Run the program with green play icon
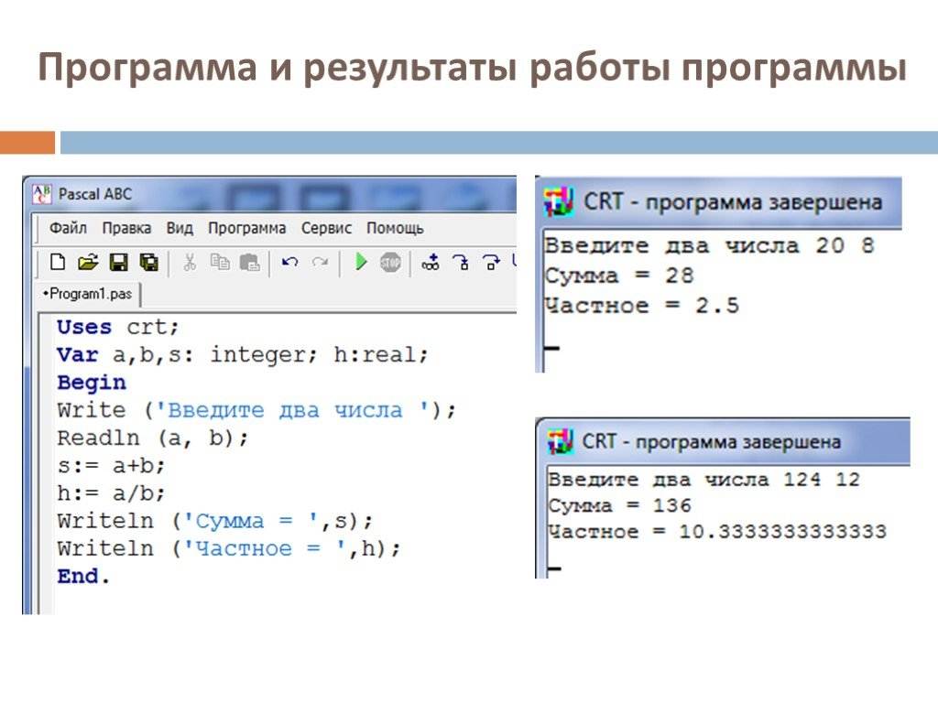 pos(361,262)
